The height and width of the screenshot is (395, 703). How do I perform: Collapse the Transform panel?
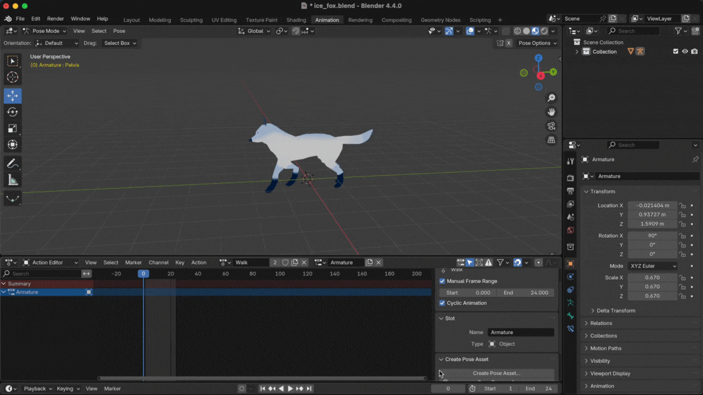tap(602, 191)
